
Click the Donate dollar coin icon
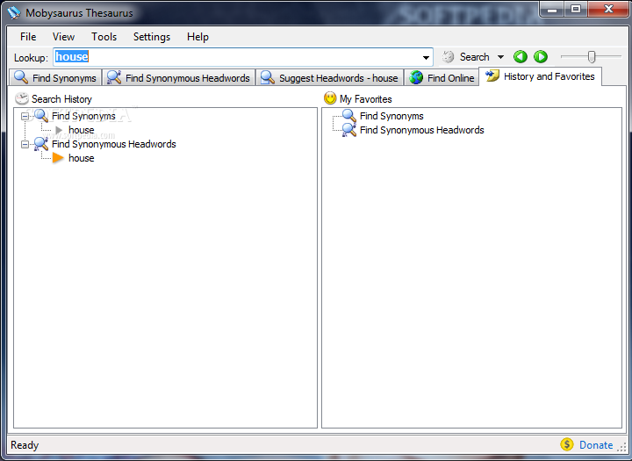coord(567,444)
